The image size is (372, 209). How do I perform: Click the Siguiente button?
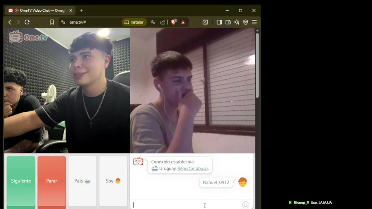(21, 181)
